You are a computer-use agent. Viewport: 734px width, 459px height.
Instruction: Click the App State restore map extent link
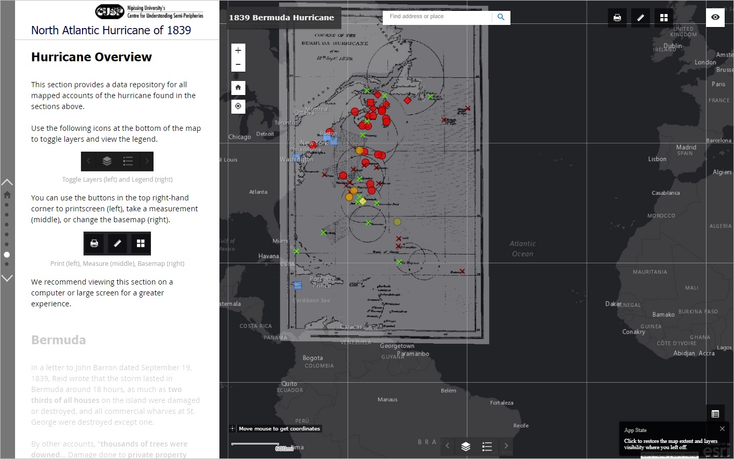tap(670, 444)
